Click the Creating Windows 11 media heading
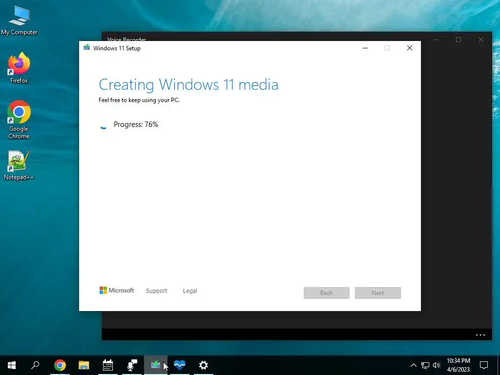 click(188, 84)
